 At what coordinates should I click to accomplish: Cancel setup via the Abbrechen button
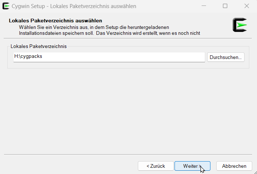(x=234, y=166)
